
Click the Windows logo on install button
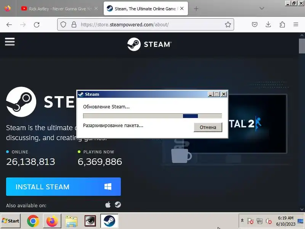[x=108, y=187]
